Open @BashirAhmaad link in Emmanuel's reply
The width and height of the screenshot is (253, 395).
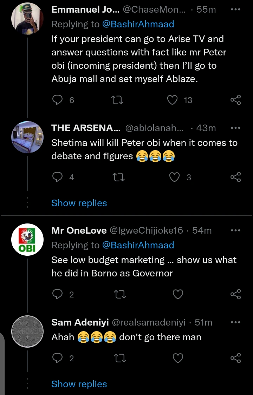point(138,24)
